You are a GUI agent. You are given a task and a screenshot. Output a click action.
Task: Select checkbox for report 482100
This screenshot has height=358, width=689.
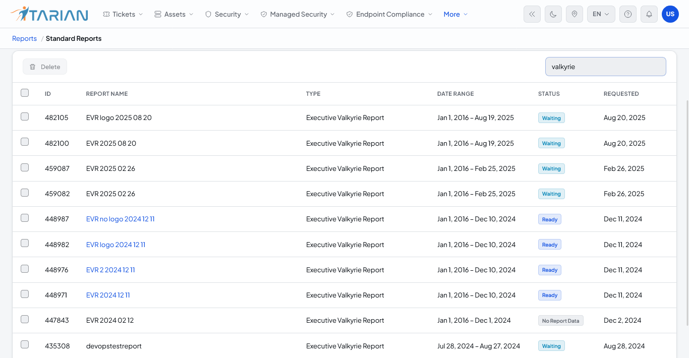click(25, 142)
